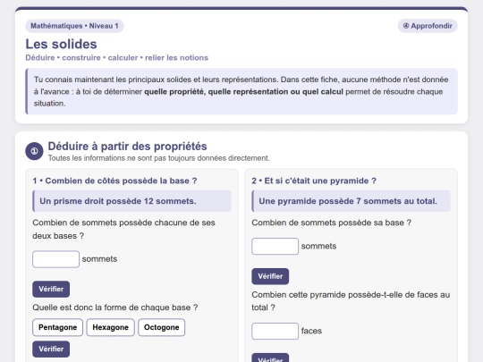Click Vérifier below the faces input
Image resolution: width=483 pixels, height=362 pixels.
point(270,358)
